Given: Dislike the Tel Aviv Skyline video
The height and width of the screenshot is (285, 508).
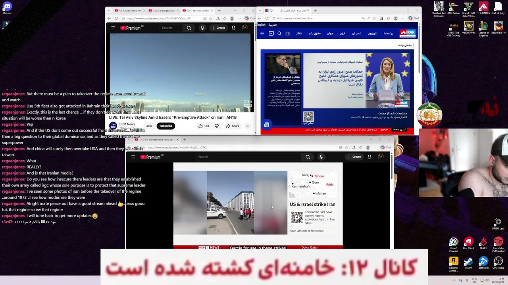Looking at the screenshot, I should pyautogui.click(x=217, y=126).
